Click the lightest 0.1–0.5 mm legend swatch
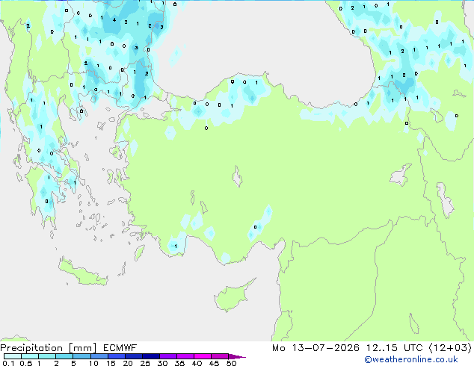 13,356
